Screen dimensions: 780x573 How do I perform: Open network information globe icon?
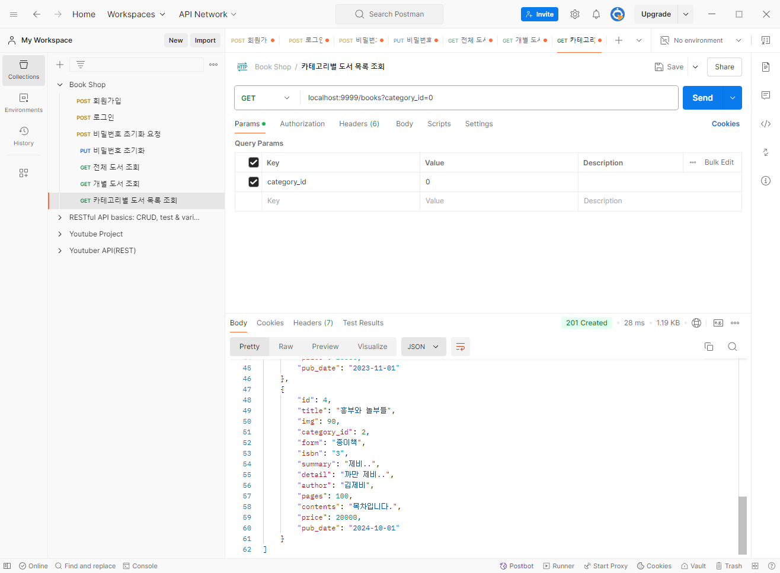pyautogui.click(x=696, y=323)
